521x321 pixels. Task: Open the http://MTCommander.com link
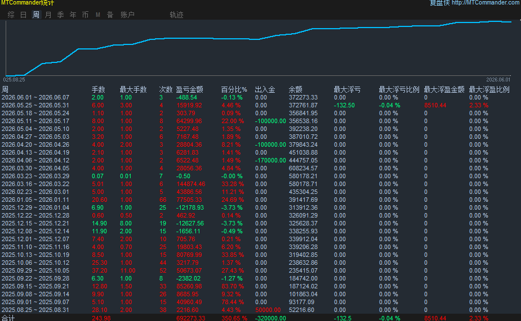pos(486,3)
